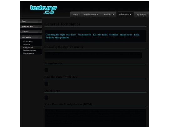Jump to Race Position Manipulation link

pos(57,38)
